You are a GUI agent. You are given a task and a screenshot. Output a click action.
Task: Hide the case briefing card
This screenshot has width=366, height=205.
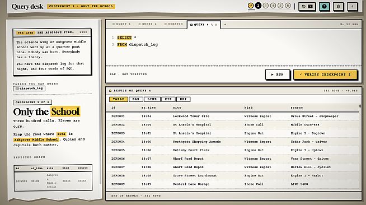click(x=83, y=32)
